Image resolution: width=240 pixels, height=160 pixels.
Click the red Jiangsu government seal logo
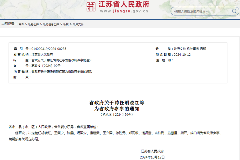[91, 7]
